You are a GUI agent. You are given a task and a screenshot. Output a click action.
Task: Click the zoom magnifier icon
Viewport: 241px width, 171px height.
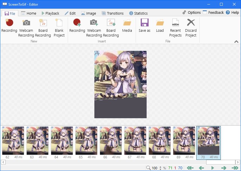[x=148, y=168]
